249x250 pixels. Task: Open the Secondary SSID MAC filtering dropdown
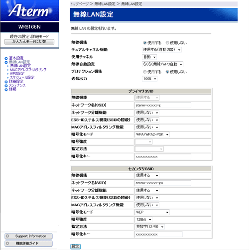(x=147, y=205)
